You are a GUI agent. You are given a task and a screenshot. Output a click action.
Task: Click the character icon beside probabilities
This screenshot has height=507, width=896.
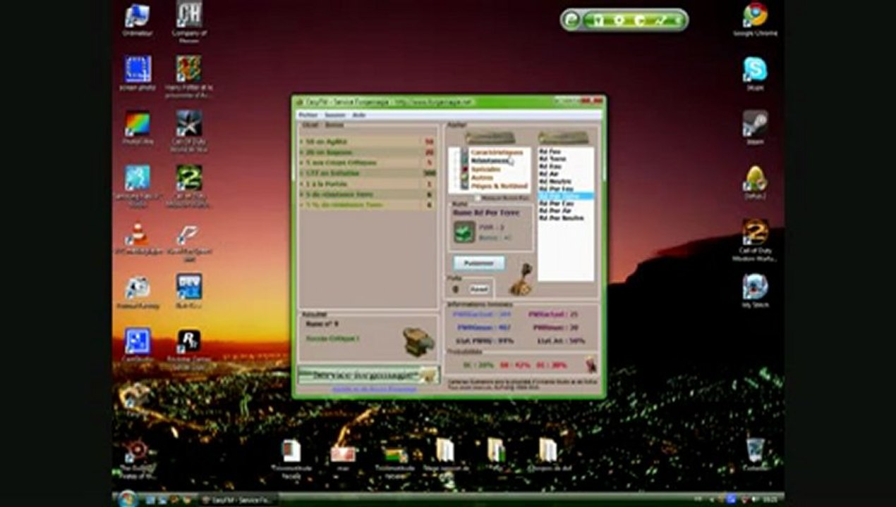590,364
